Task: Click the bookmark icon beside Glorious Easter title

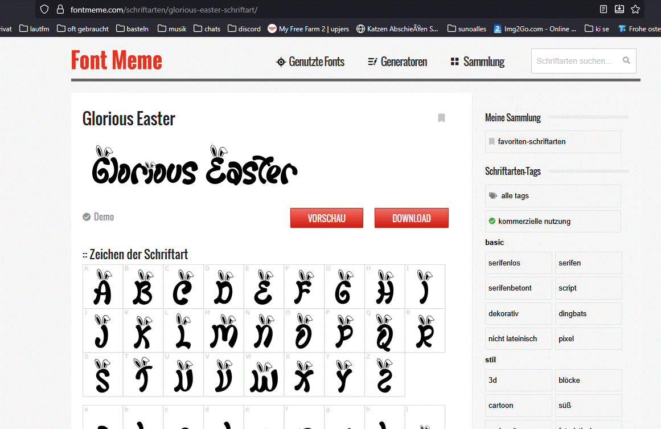Action: [441, 118]
